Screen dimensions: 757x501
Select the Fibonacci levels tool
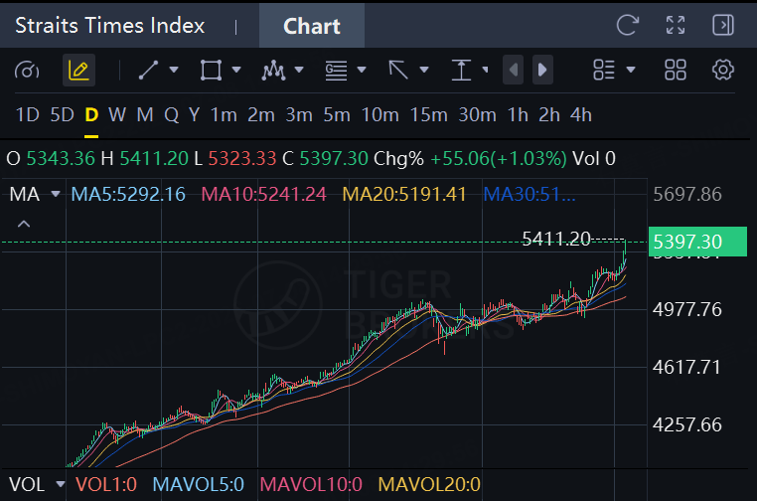point(336,70)
